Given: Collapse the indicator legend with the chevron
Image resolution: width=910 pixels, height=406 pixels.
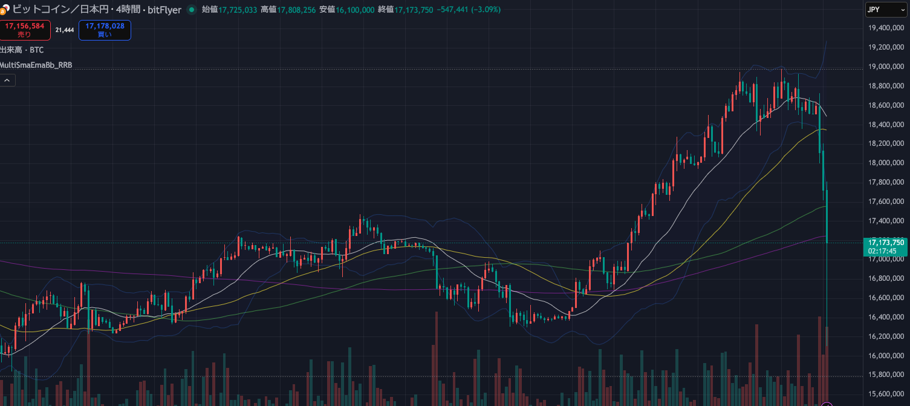Looking at the screenshot, I should [8, 80].
